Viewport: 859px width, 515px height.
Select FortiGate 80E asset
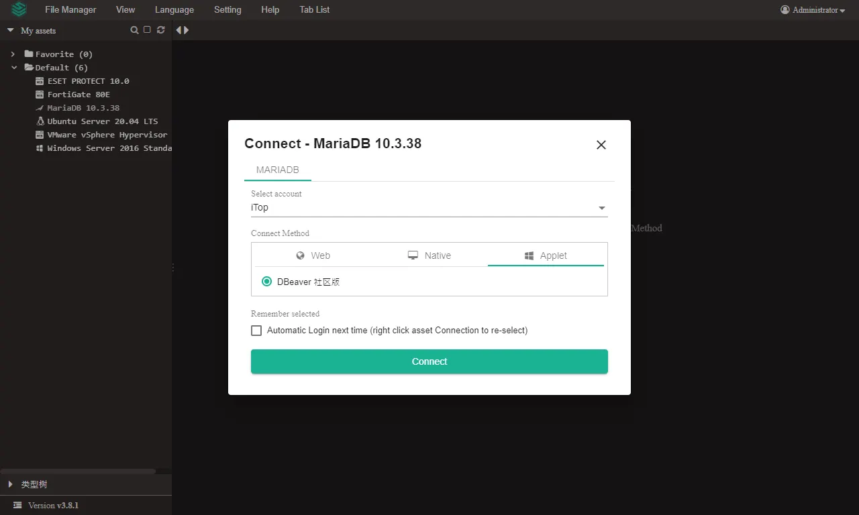(x=79, y=95)
